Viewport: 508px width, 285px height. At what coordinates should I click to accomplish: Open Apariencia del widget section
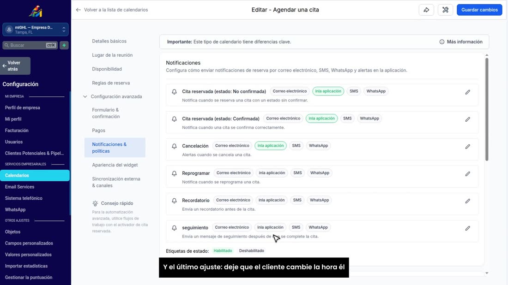click(115, 165)
